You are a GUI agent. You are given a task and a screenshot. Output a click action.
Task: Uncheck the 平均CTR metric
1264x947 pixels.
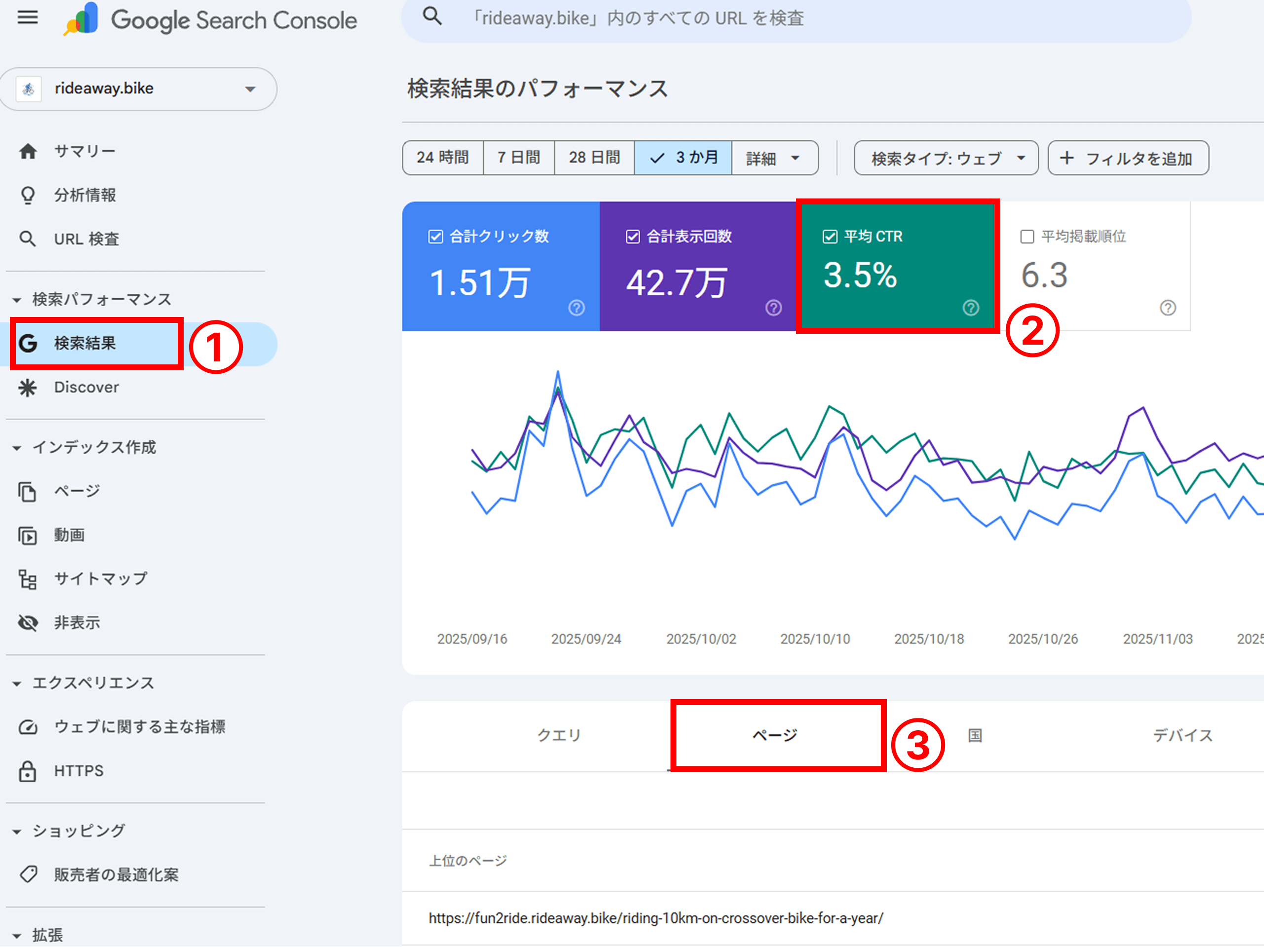tap(829, 236)
